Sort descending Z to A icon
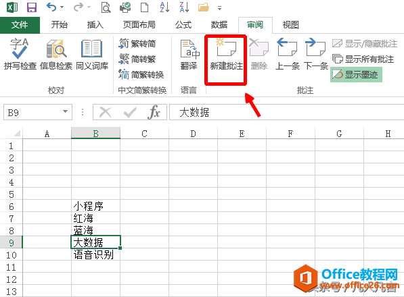This screenshot has width=404, height=297. [x=184, y=7]
